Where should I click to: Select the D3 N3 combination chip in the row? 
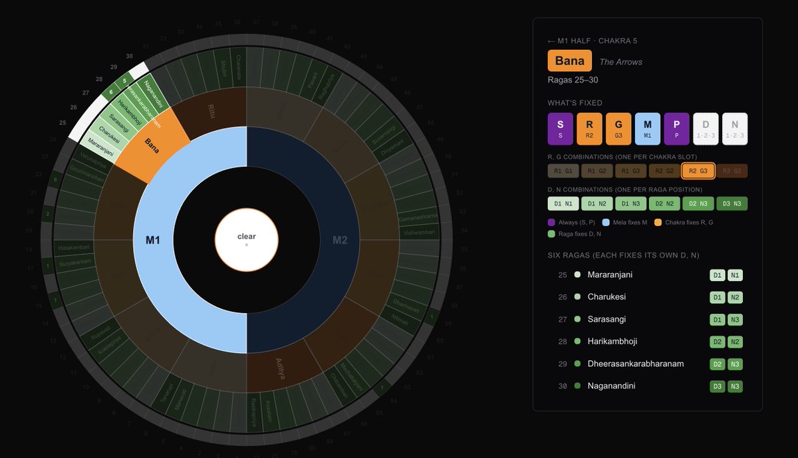point(731,204)
